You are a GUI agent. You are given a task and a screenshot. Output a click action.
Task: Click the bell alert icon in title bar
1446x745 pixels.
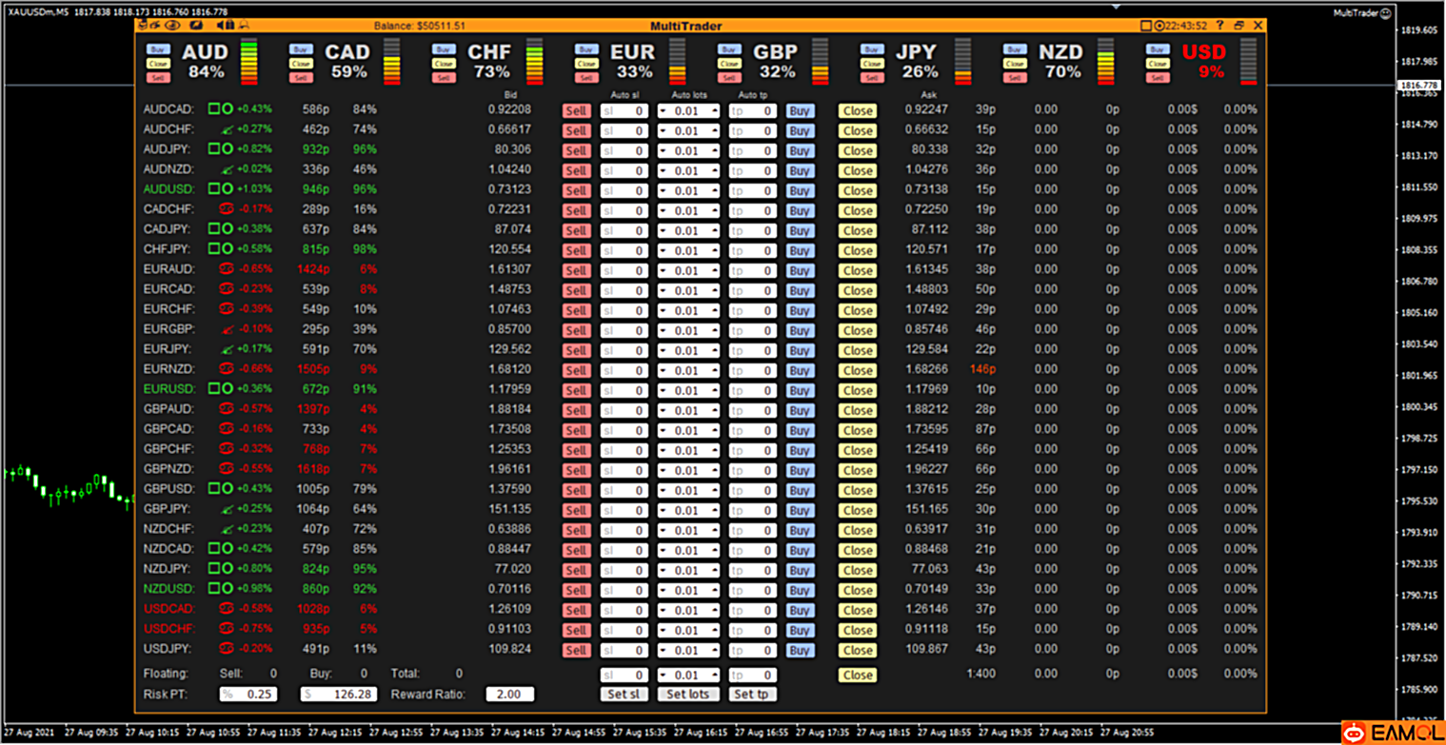point(245,26)
